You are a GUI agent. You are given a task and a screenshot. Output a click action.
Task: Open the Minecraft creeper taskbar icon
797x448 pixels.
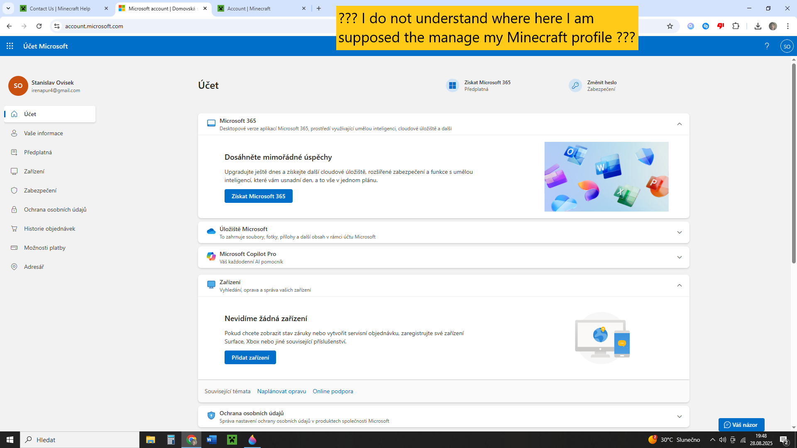pyautogui.click(x=232, y=440)
